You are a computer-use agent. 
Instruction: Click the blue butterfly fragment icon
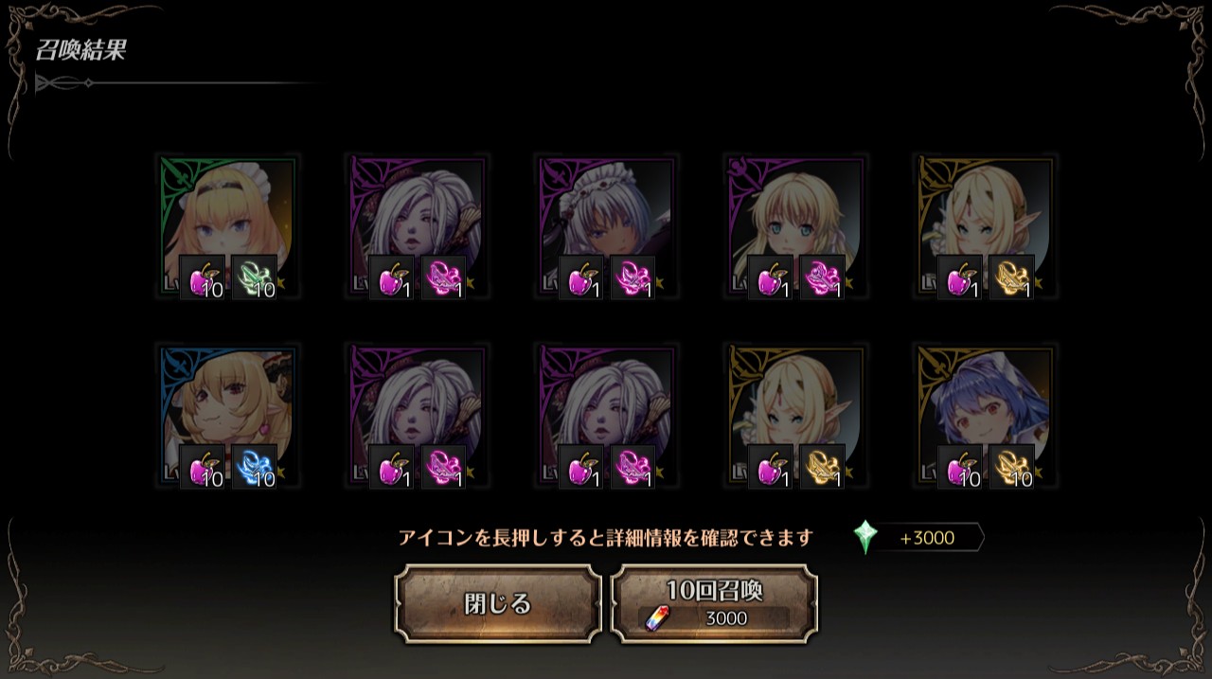coord(254,467)
